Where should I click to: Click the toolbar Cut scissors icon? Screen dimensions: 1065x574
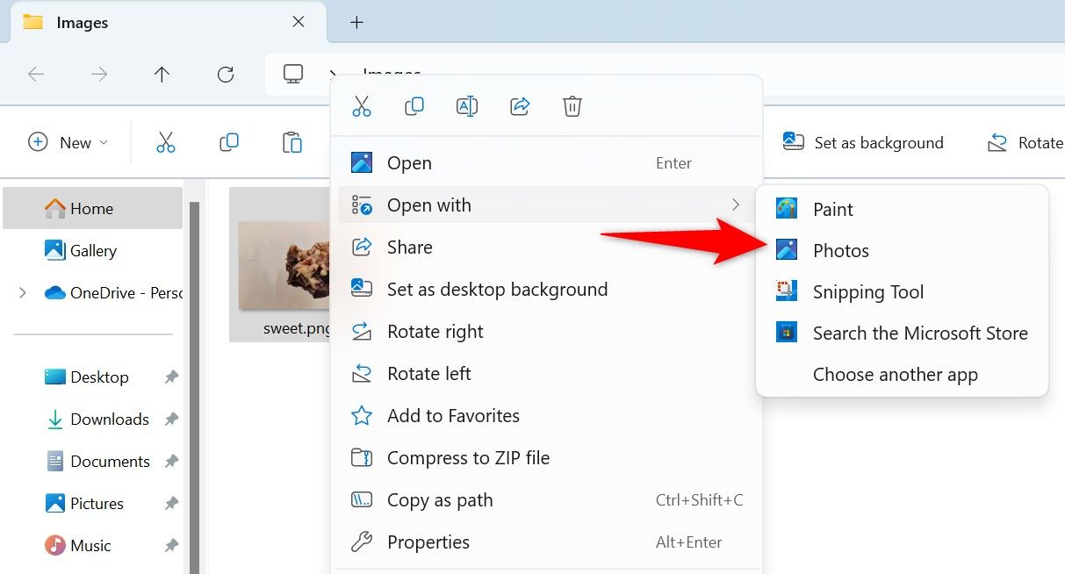166,142
